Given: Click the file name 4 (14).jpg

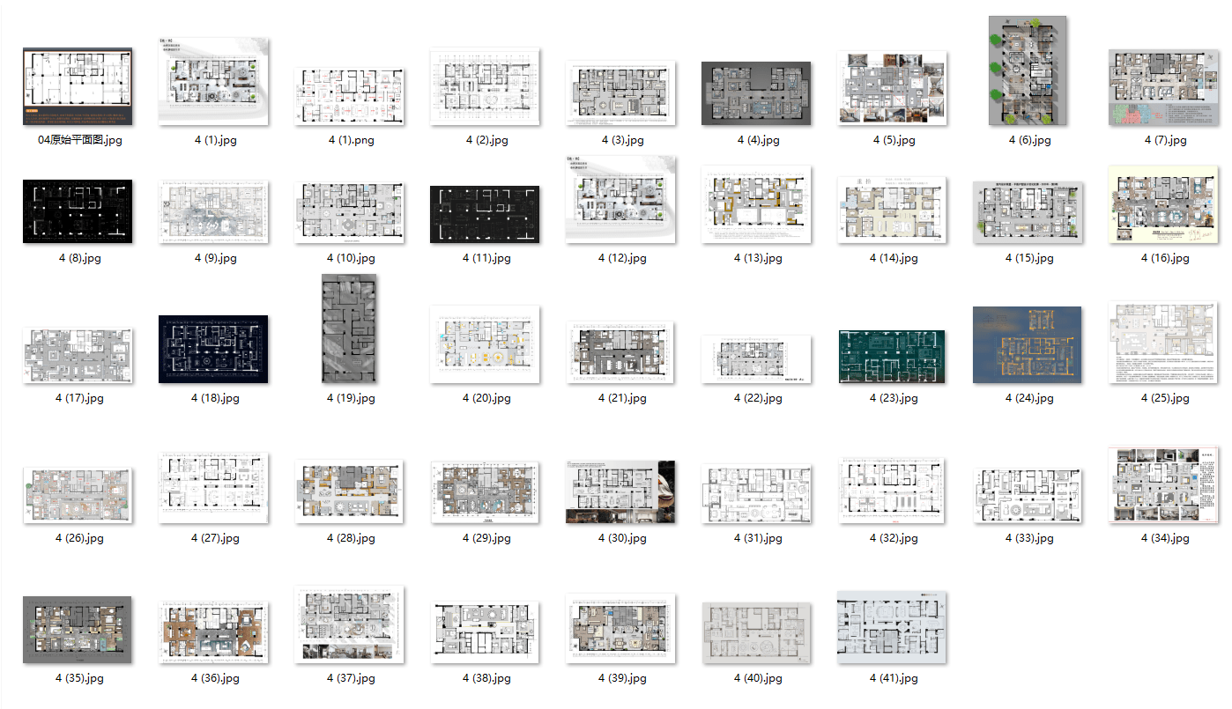Looking at the screenshot, I should click(x=894, y=258).
